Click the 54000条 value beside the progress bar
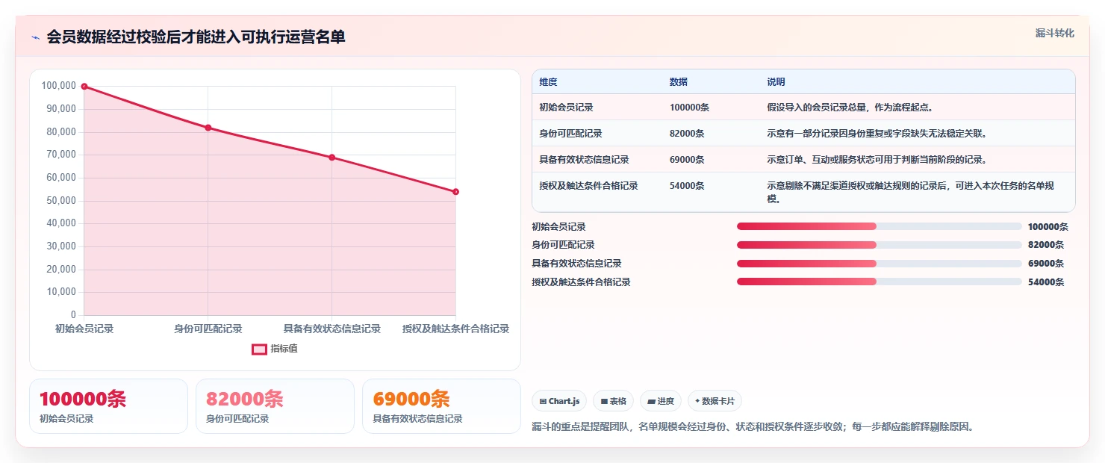This screenshot has height=463, width=1105. (x=1046, y=282)
